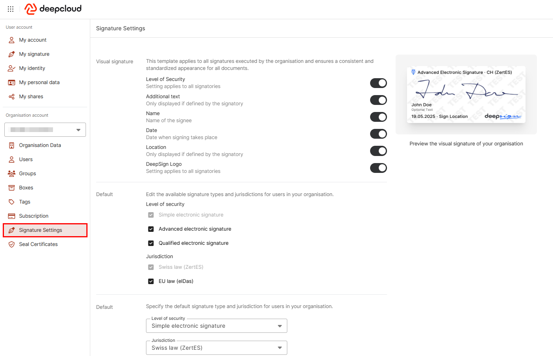Disable the Additional text switch

(378, 100)
